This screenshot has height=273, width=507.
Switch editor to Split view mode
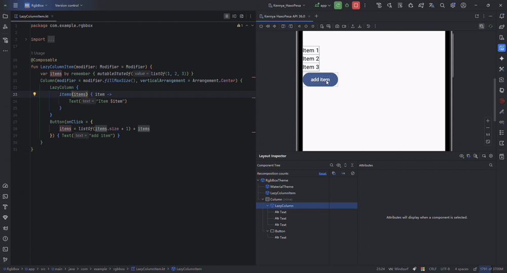(x=234, y=16)
